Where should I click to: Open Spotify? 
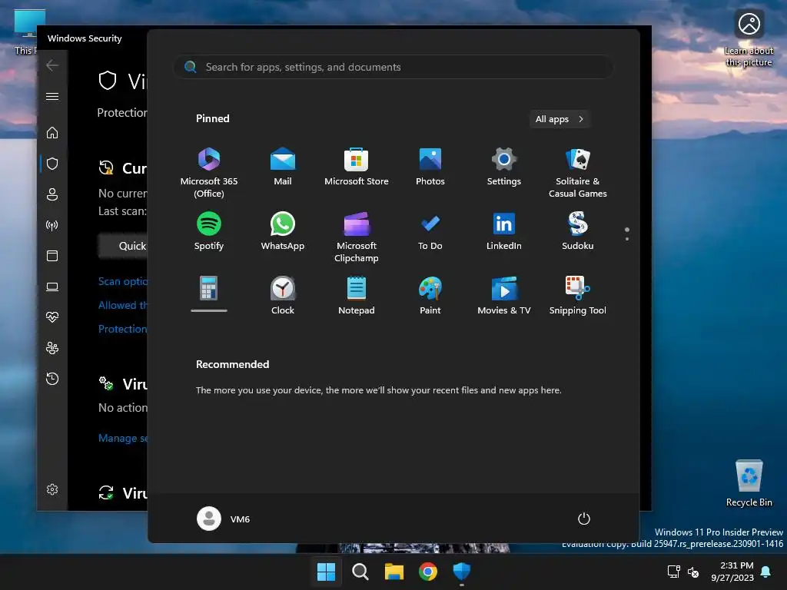coord(209,231)
